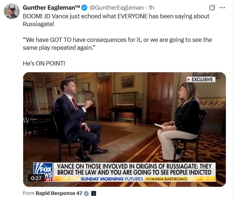Screen dimensions: 244x200
Task: Click the 'From' label below the video
Action: pos(29,193)
